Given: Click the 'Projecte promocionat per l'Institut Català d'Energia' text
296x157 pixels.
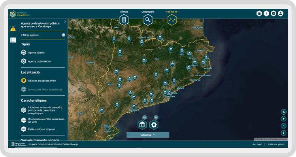Looking at the screenshot, I should [54, 144].
